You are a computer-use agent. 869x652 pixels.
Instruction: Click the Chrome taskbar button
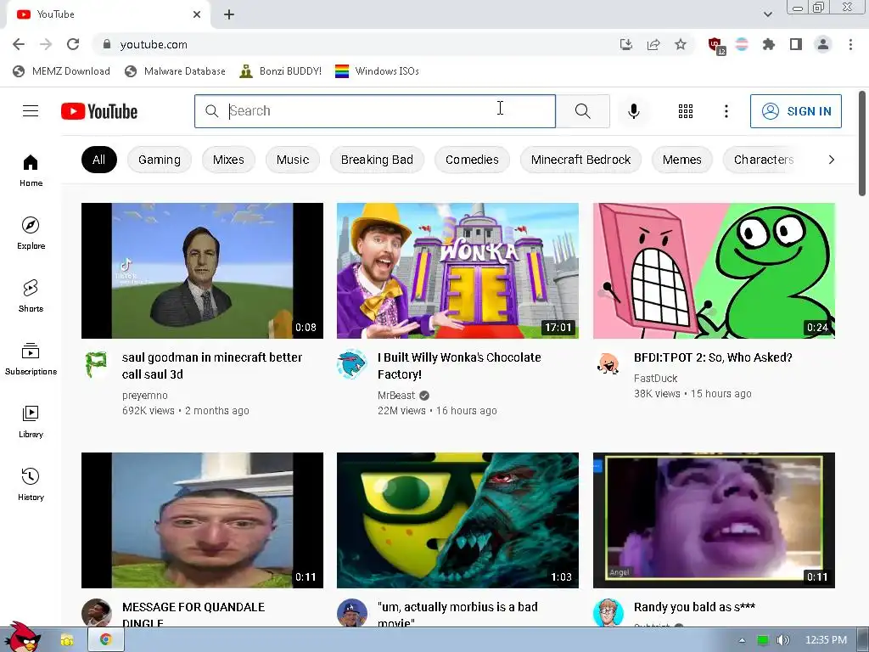click(105, 640)
